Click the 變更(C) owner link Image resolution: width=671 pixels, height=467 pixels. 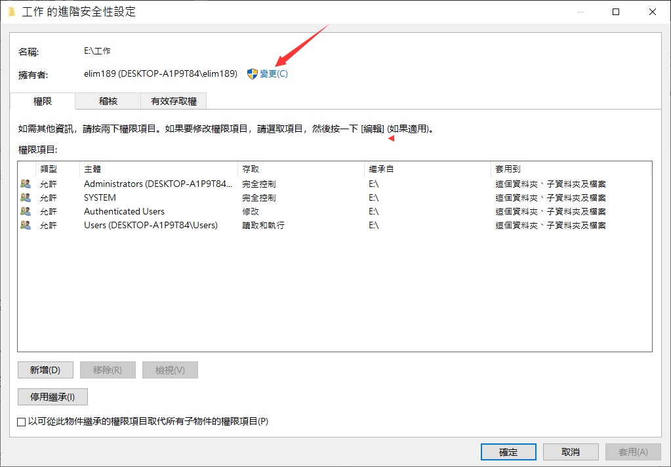click(274, 74)
